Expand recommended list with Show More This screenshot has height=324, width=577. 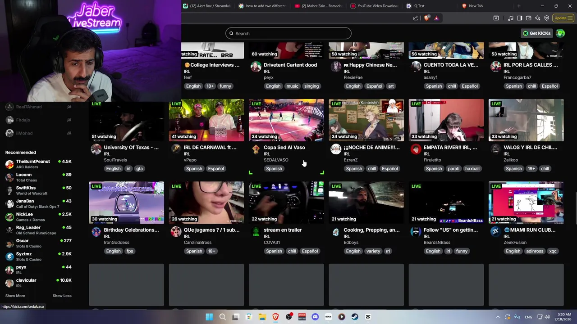click(x=15, y=296)
